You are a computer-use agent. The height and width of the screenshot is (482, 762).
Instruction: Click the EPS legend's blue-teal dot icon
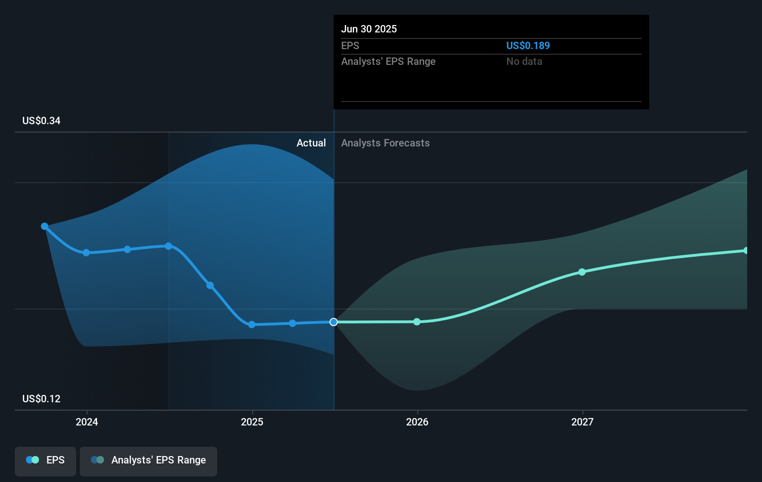click(x=32, y=460)
